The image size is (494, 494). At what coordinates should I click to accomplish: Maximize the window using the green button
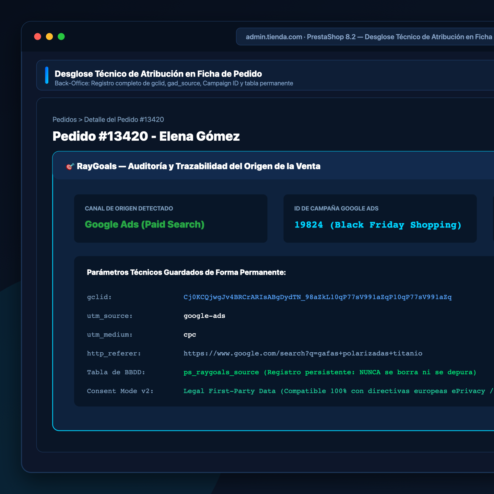[x=61, y=37]
